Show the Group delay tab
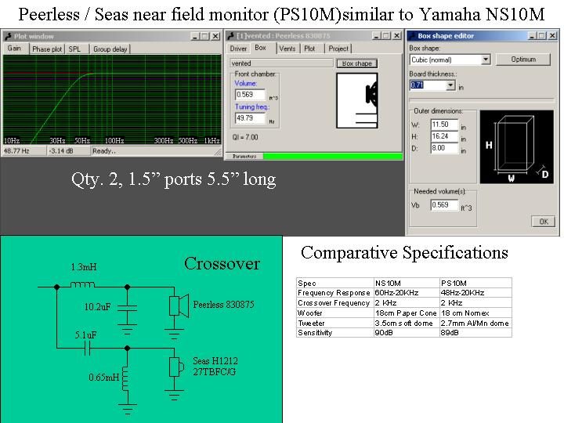Image resolution: width=564 pixels, height=423 pixels. [110, 49]
